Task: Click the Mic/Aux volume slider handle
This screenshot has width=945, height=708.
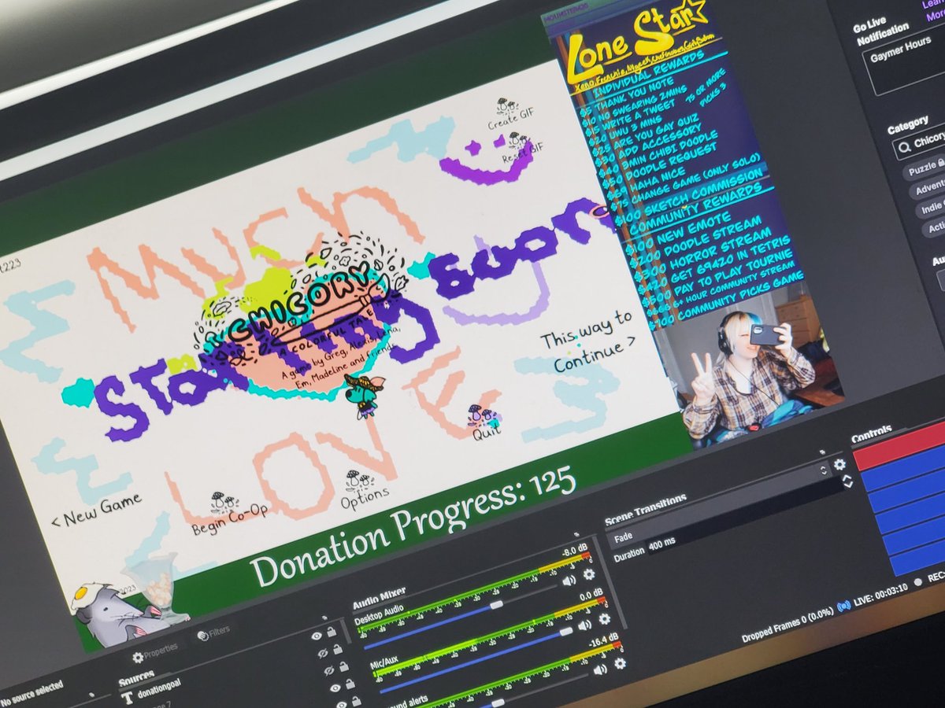Action: pyautogui.click(x=565, y=632)
